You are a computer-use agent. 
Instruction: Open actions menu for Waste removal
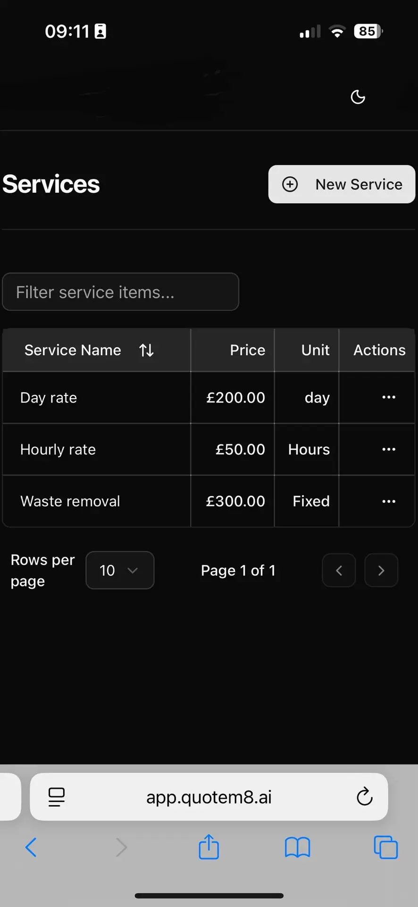point(388,501)
